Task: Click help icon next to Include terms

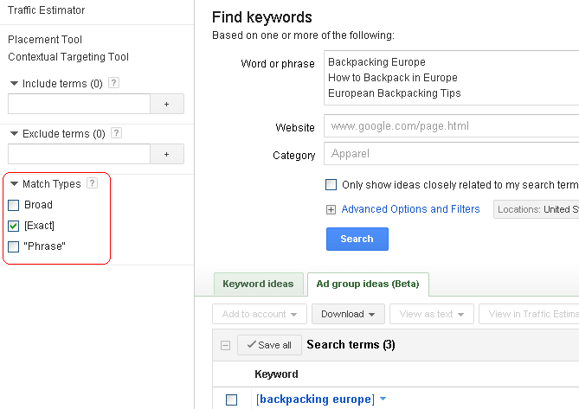Action: click(113, 83)
